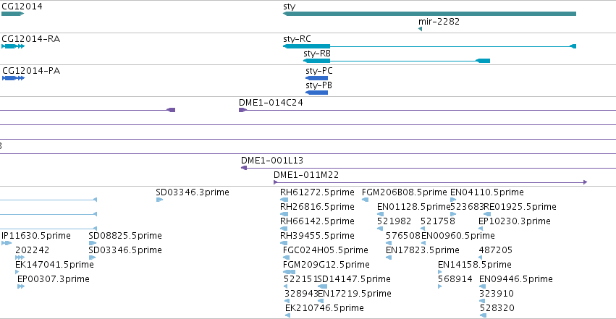Select the EN17219.5prime EST label

pyautogui.click(x=355, y=294)
